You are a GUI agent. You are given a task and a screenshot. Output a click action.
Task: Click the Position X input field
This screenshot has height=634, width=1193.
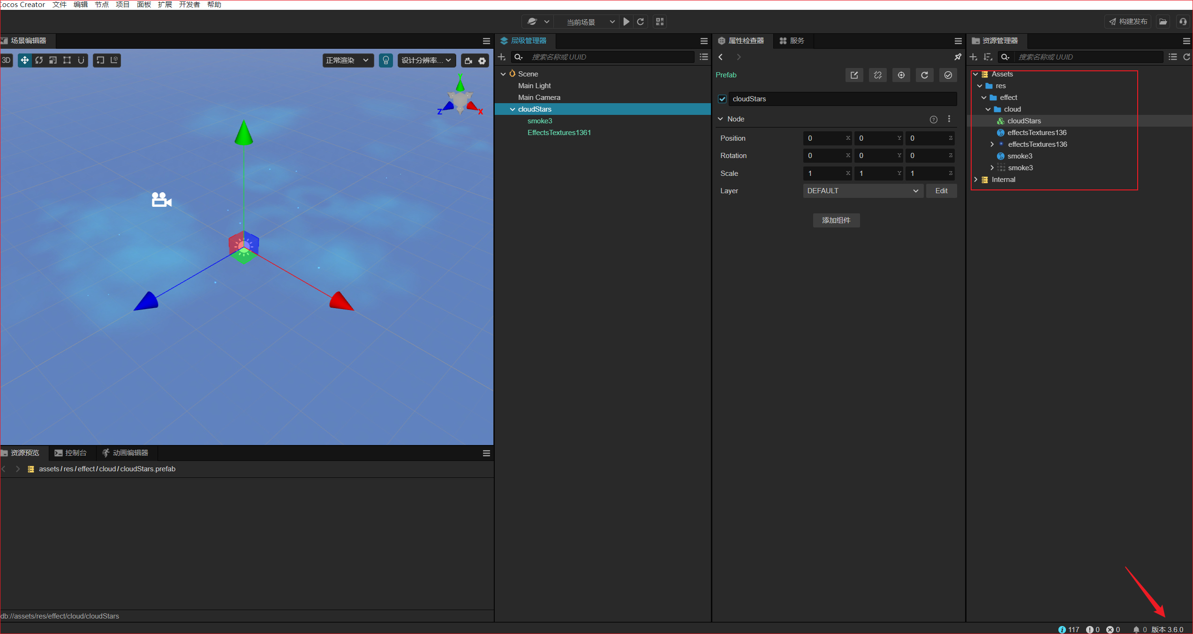[824, 138]
